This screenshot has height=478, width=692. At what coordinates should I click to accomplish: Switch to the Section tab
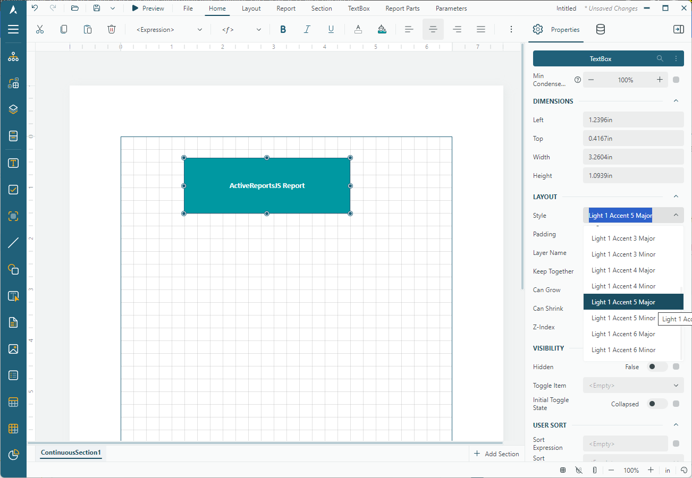click(322, 8)
